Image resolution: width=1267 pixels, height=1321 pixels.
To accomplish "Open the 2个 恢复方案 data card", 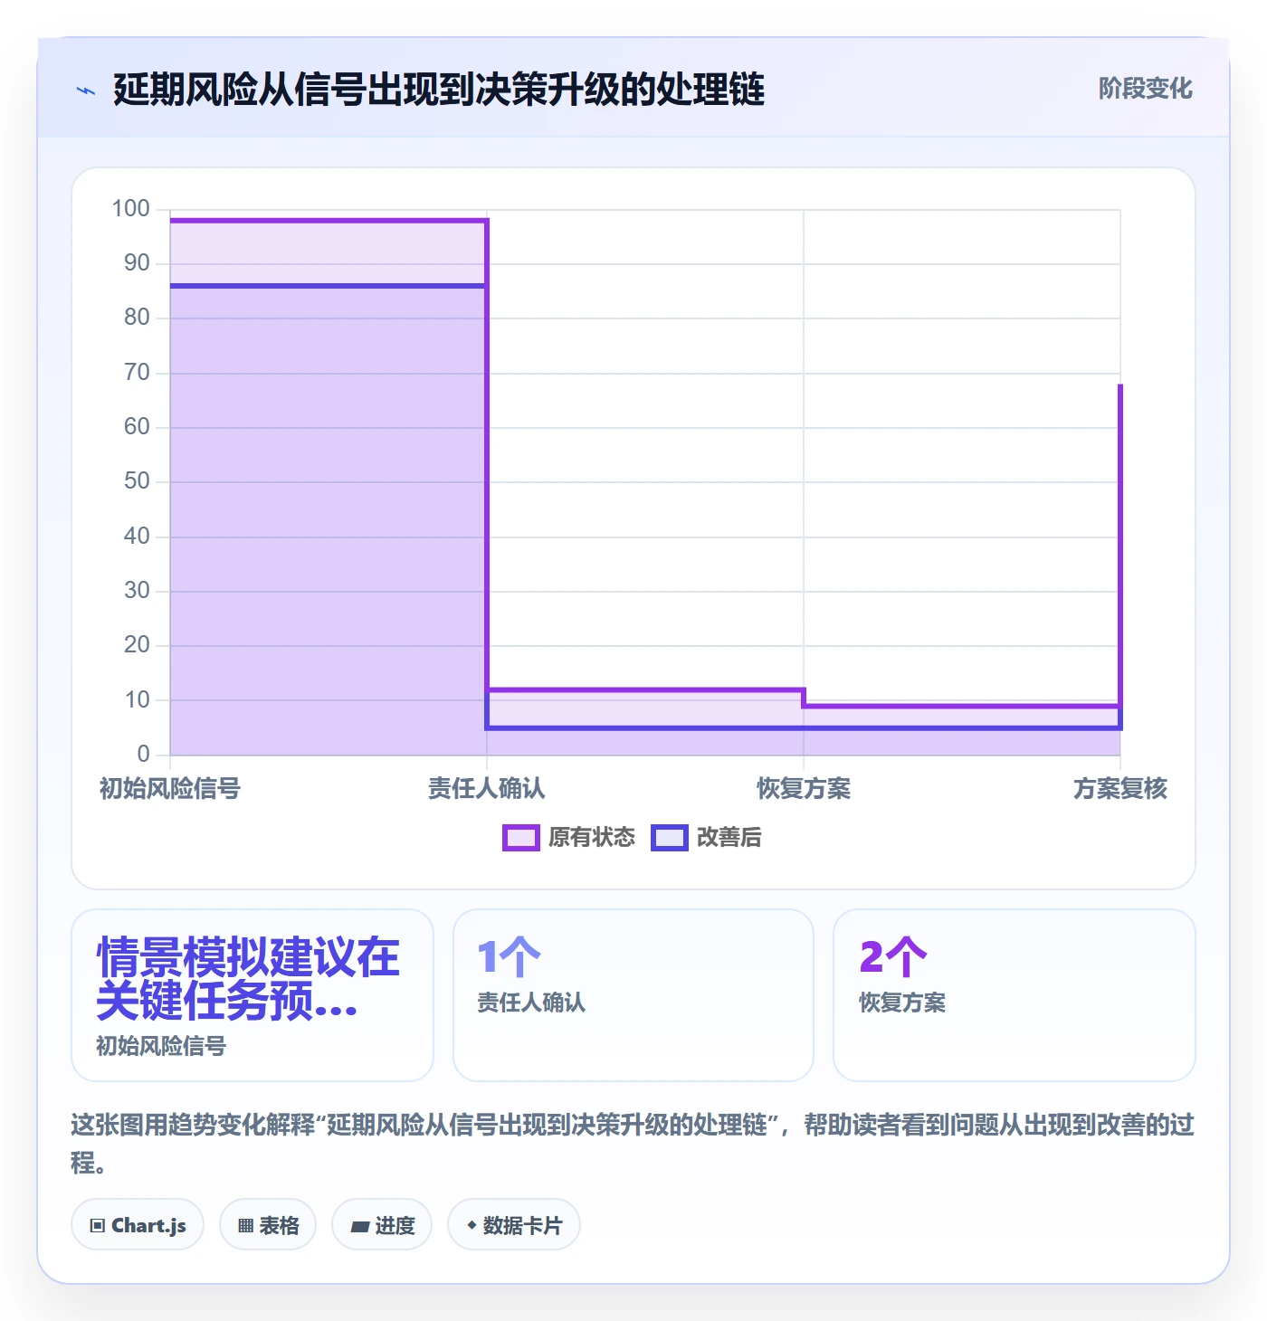I will click(1014, 995).
